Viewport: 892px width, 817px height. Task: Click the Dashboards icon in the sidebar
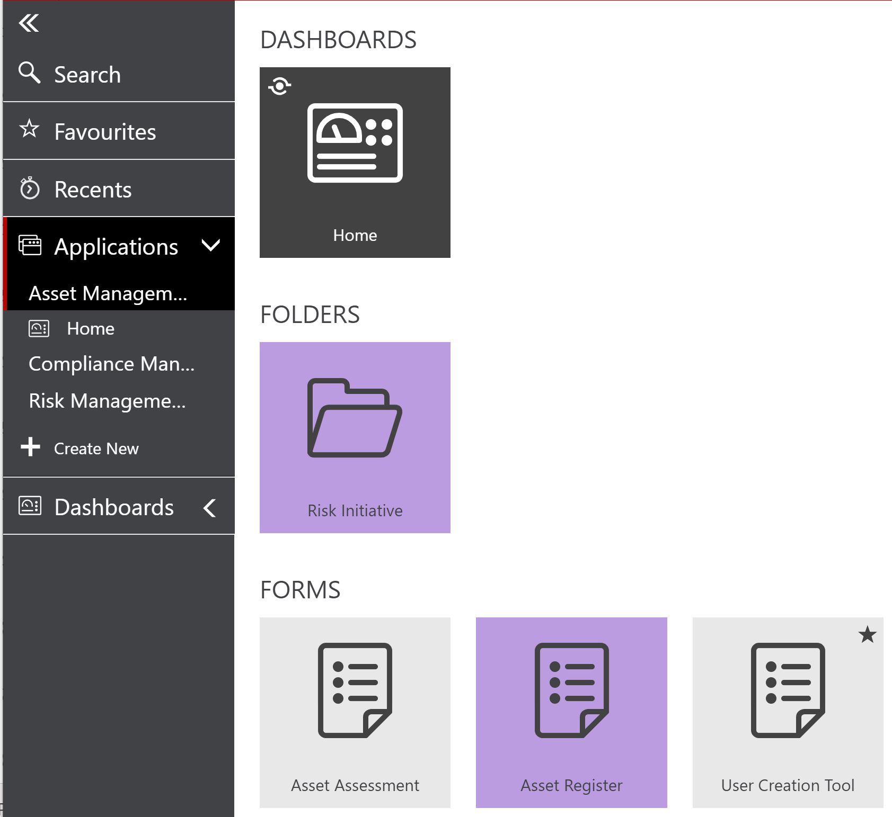pos(30,507)
